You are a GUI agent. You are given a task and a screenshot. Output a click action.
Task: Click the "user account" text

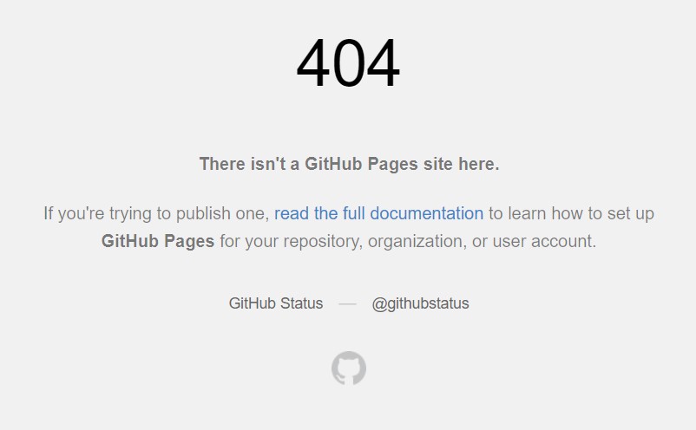(x=543, y=242)
